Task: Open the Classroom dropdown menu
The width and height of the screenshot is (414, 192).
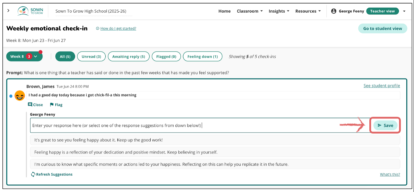Action: [x=250, y=11]
